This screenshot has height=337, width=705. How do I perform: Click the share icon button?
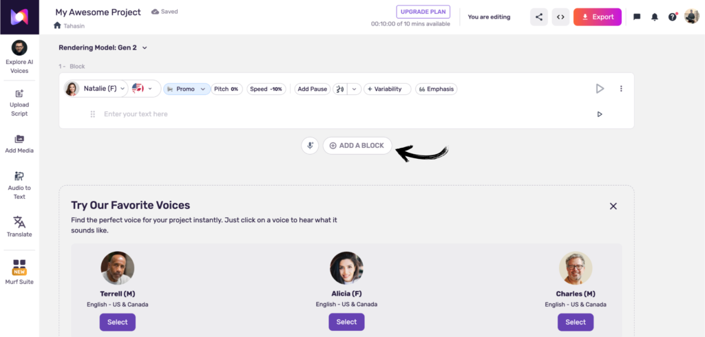point(538,17)
